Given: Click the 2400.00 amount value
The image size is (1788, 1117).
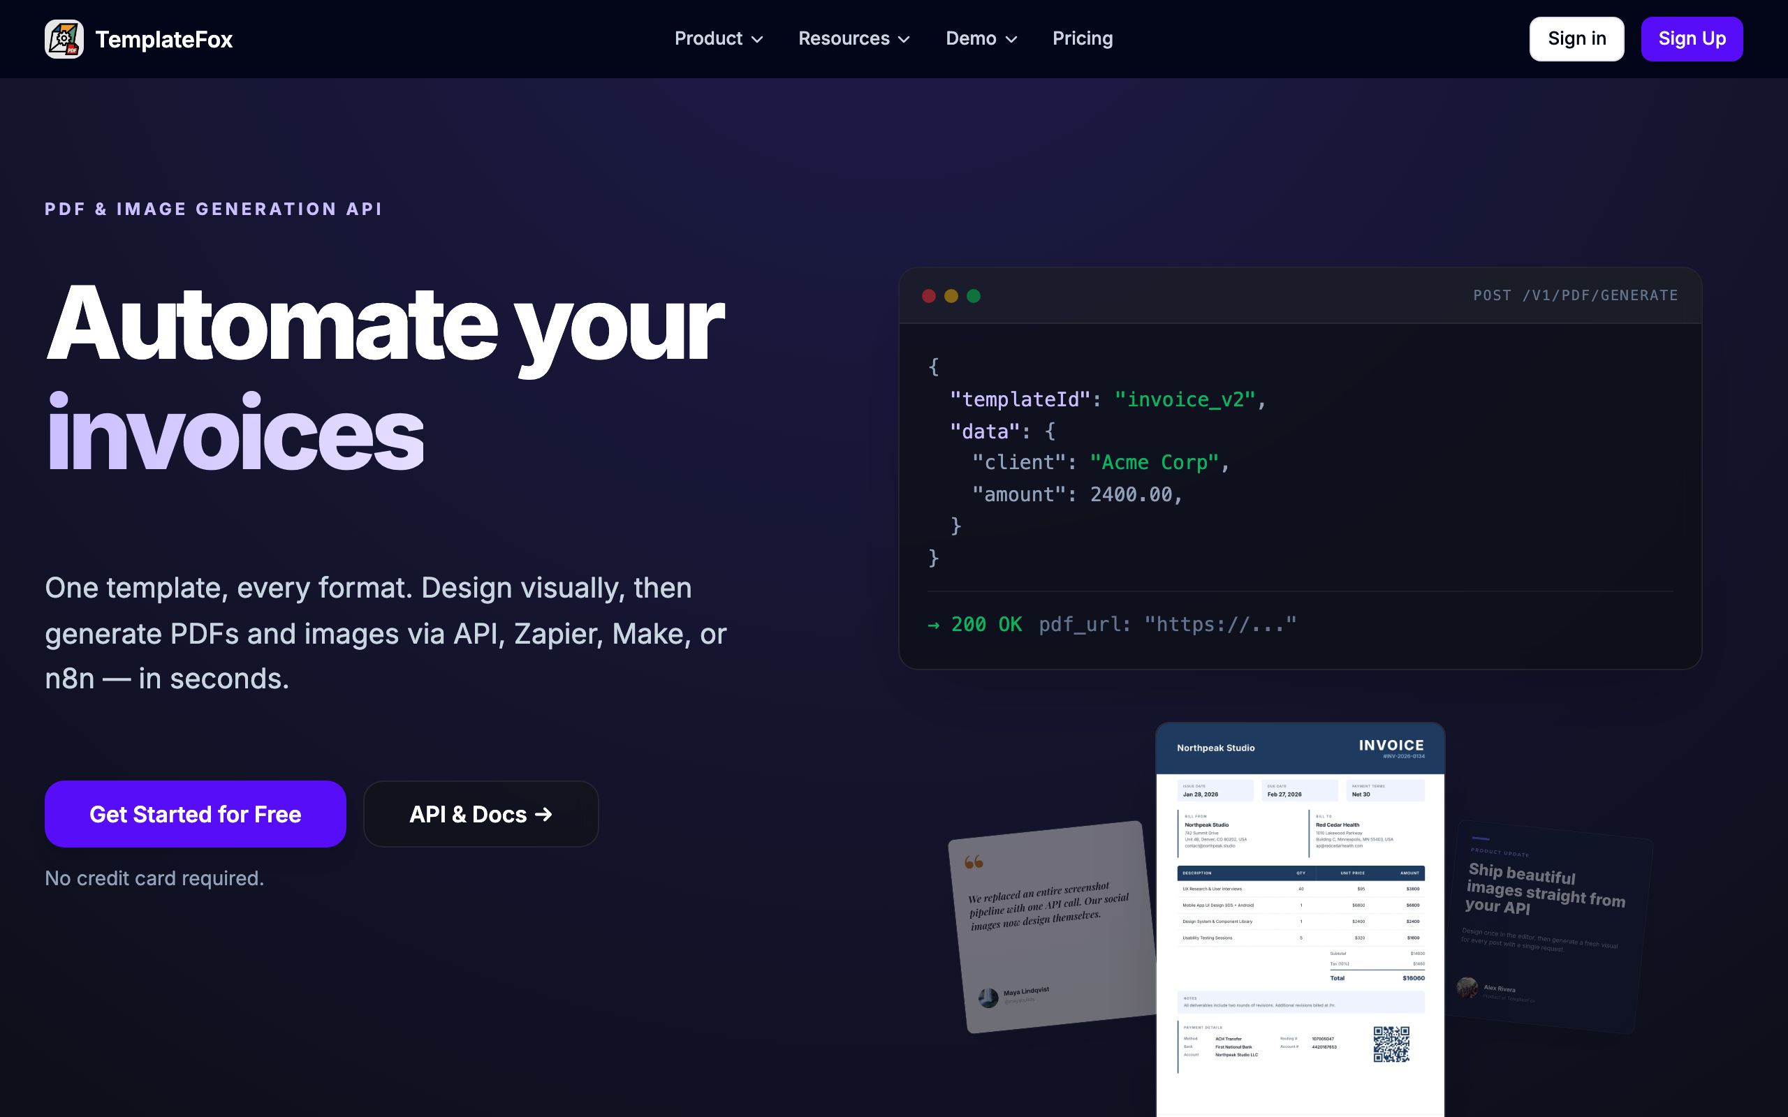Looking at the screenshot, I should pos(1131,495).
